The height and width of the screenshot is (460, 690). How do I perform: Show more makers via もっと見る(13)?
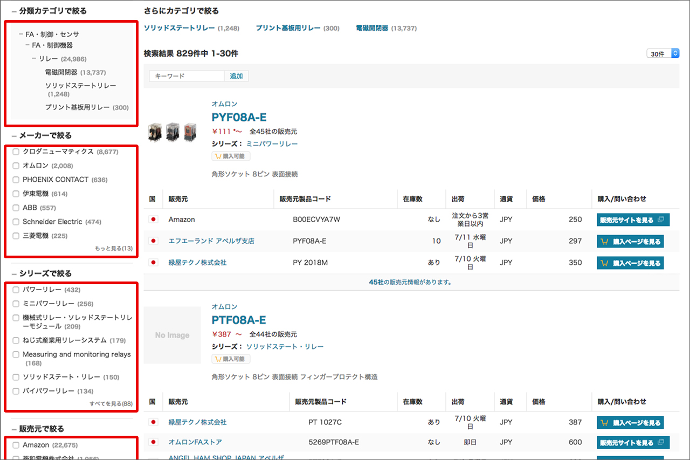pos(114,249)
